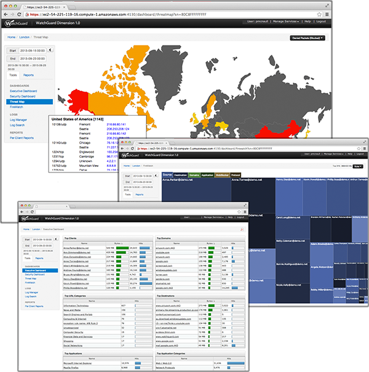Open Chrome menu in Executive Dashboard window
Screen dimensions: 369x372
click(x=245, y=212)
